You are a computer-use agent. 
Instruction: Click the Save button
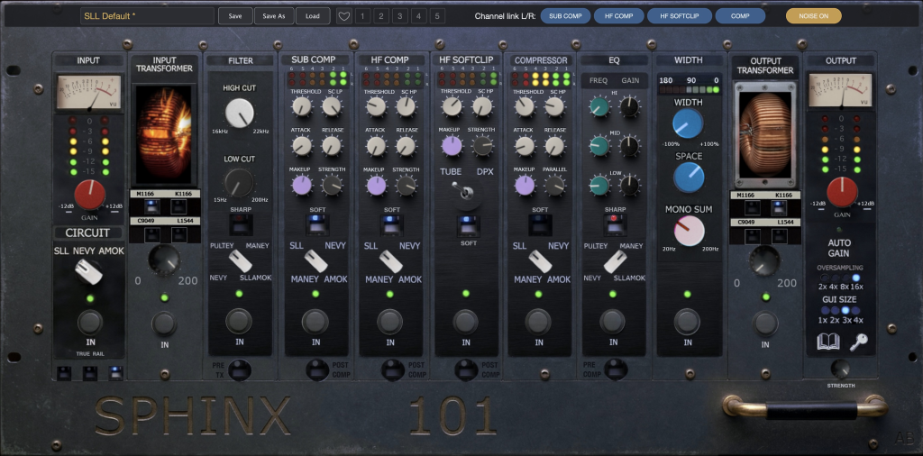point(235,16)
